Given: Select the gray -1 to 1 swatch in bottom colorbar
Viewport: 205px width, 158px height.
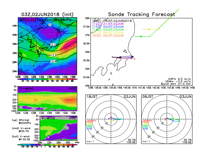Looking at the screenshot, I should coord(43,145).
